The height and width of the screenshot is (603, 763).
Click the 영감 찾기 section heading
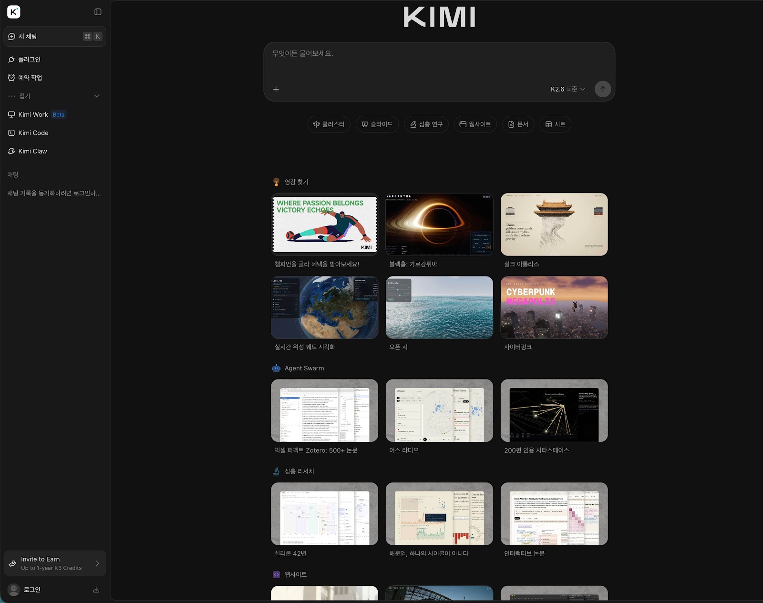pos(297,182)
